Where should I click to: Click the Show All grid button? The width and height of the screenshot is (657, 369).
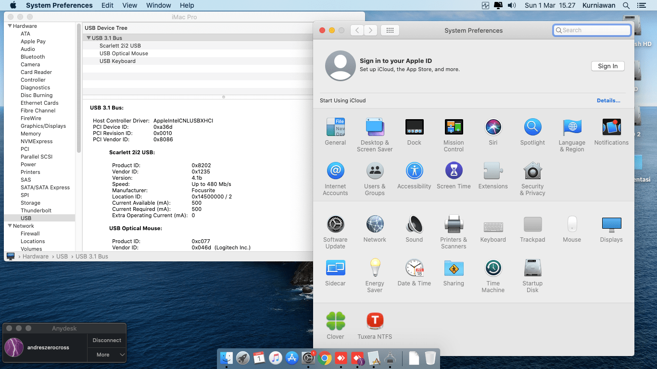pyautogui.click(x=390, y=30)
